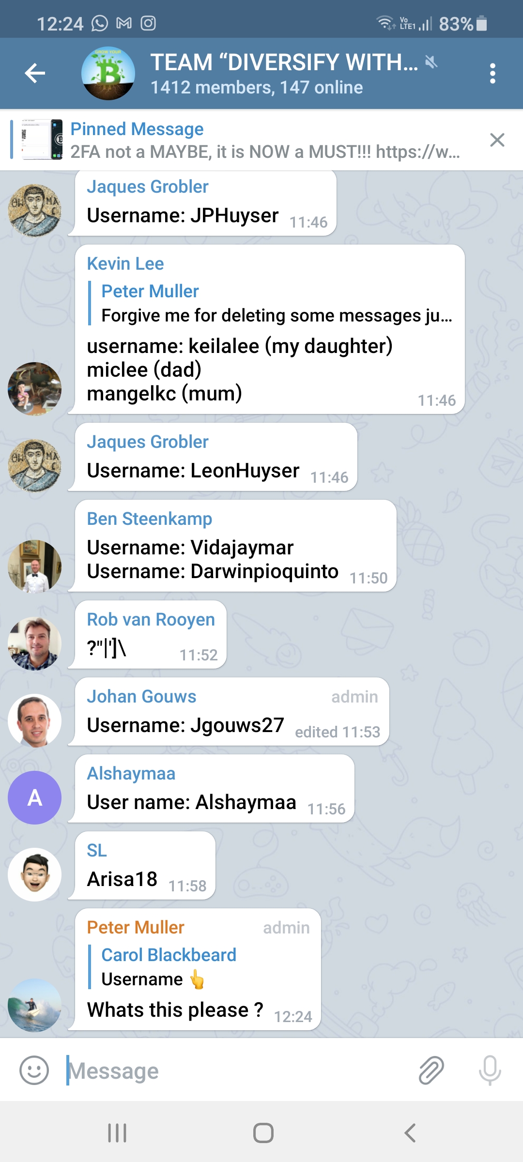The image size is (523, 1162).
Task: Open Rob van Rooyen's avatar
Action: (34, 643)
